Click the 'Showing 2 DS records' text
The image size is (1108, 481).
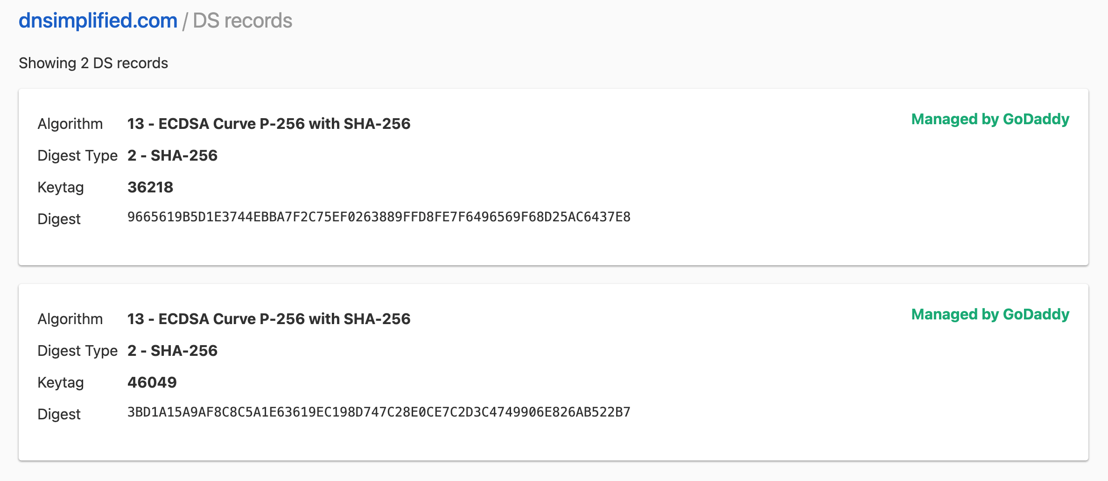tap(93, 63)
